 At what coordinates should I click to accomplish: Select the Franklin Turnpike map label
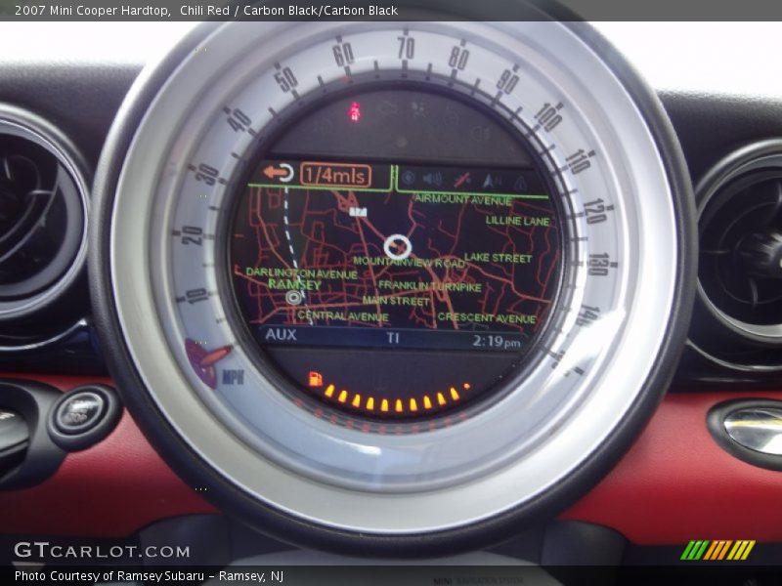(x=429, y=287)
